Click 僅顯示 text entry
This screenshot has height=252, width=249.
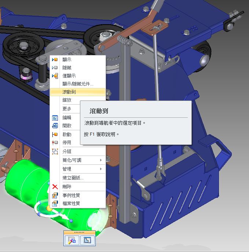click(x=69, y=76)
